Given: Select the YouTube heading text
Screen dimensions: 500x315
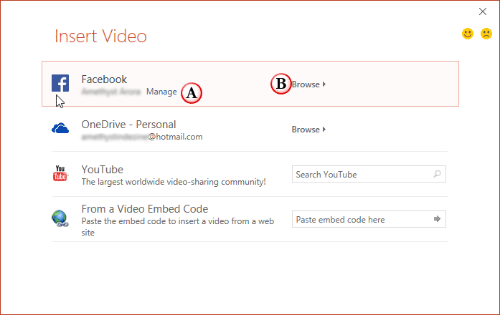Looking at the screenshot, I should 103,170.
